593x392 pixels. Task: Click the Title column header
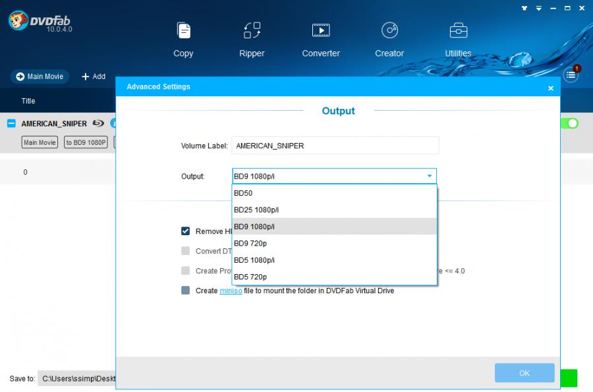[28, 101]
